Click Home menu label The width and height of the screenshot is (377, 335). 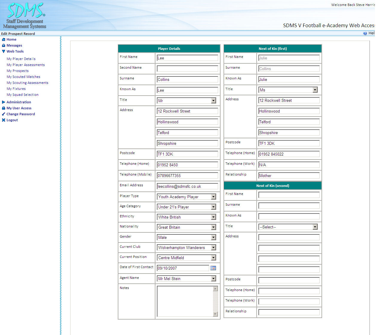[11, 39]
